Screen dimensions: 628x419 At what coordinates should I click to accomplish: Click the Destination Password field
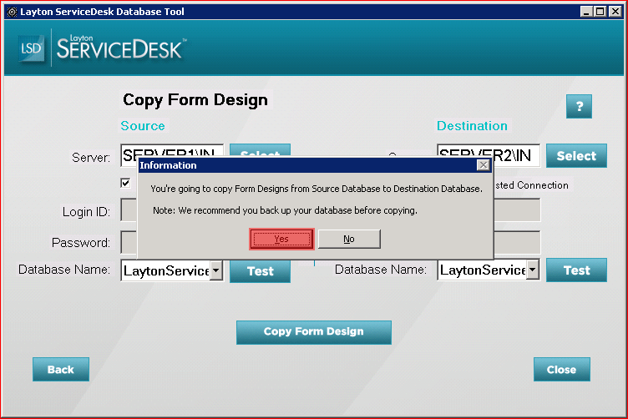517,242
